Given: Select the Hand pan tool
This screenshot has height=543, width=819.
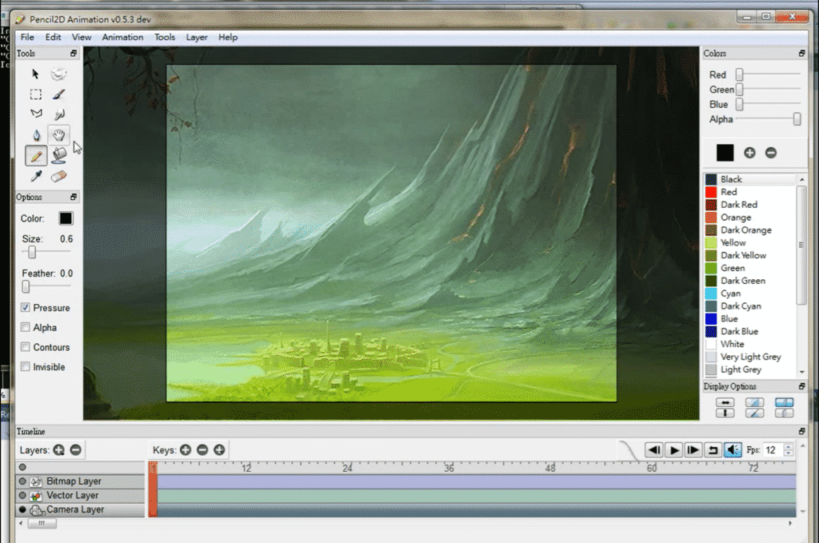Looking at the screenshot, I should pyautogui.click(x=58, y=135).
